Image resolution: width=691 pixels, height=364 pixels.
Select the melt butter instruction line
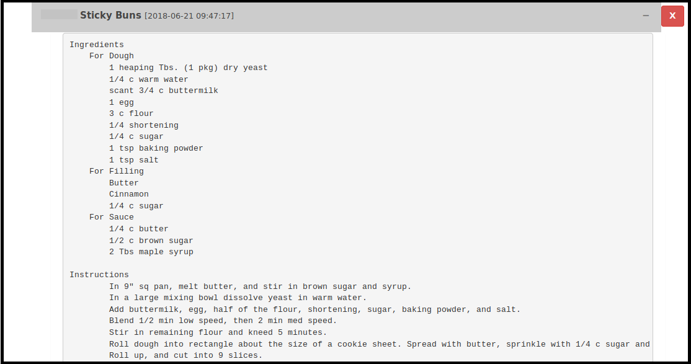click(x=260, y=286)
